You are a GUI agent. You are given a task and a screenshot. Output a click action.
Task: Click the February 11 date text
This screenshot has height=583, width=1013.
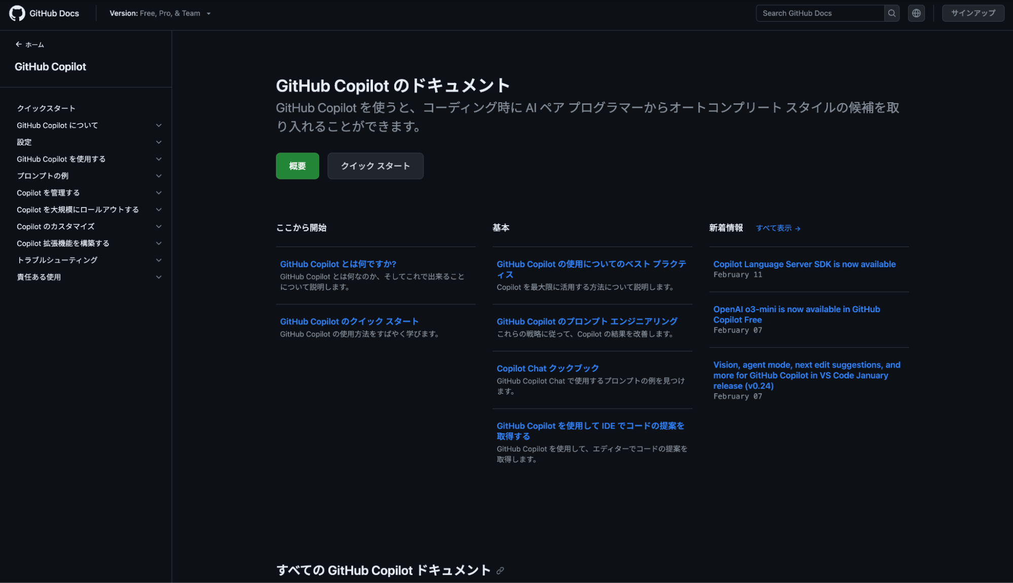tap(738, 275)
